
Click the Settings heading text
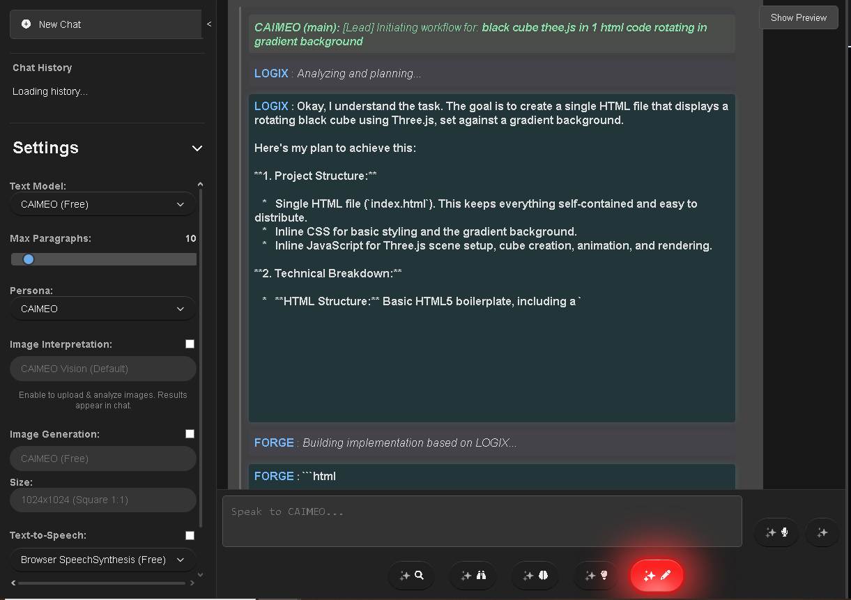(x=45, y=148)
